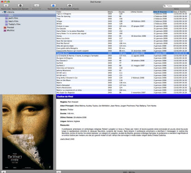
Task: Open Visualizzazione Rapida eye icon
Action: [70, 6]
